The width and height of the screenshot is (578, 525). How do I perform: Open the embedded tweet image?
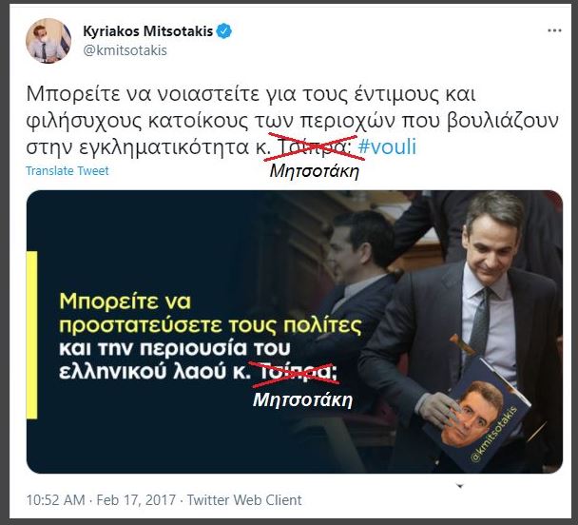(295, 332)
